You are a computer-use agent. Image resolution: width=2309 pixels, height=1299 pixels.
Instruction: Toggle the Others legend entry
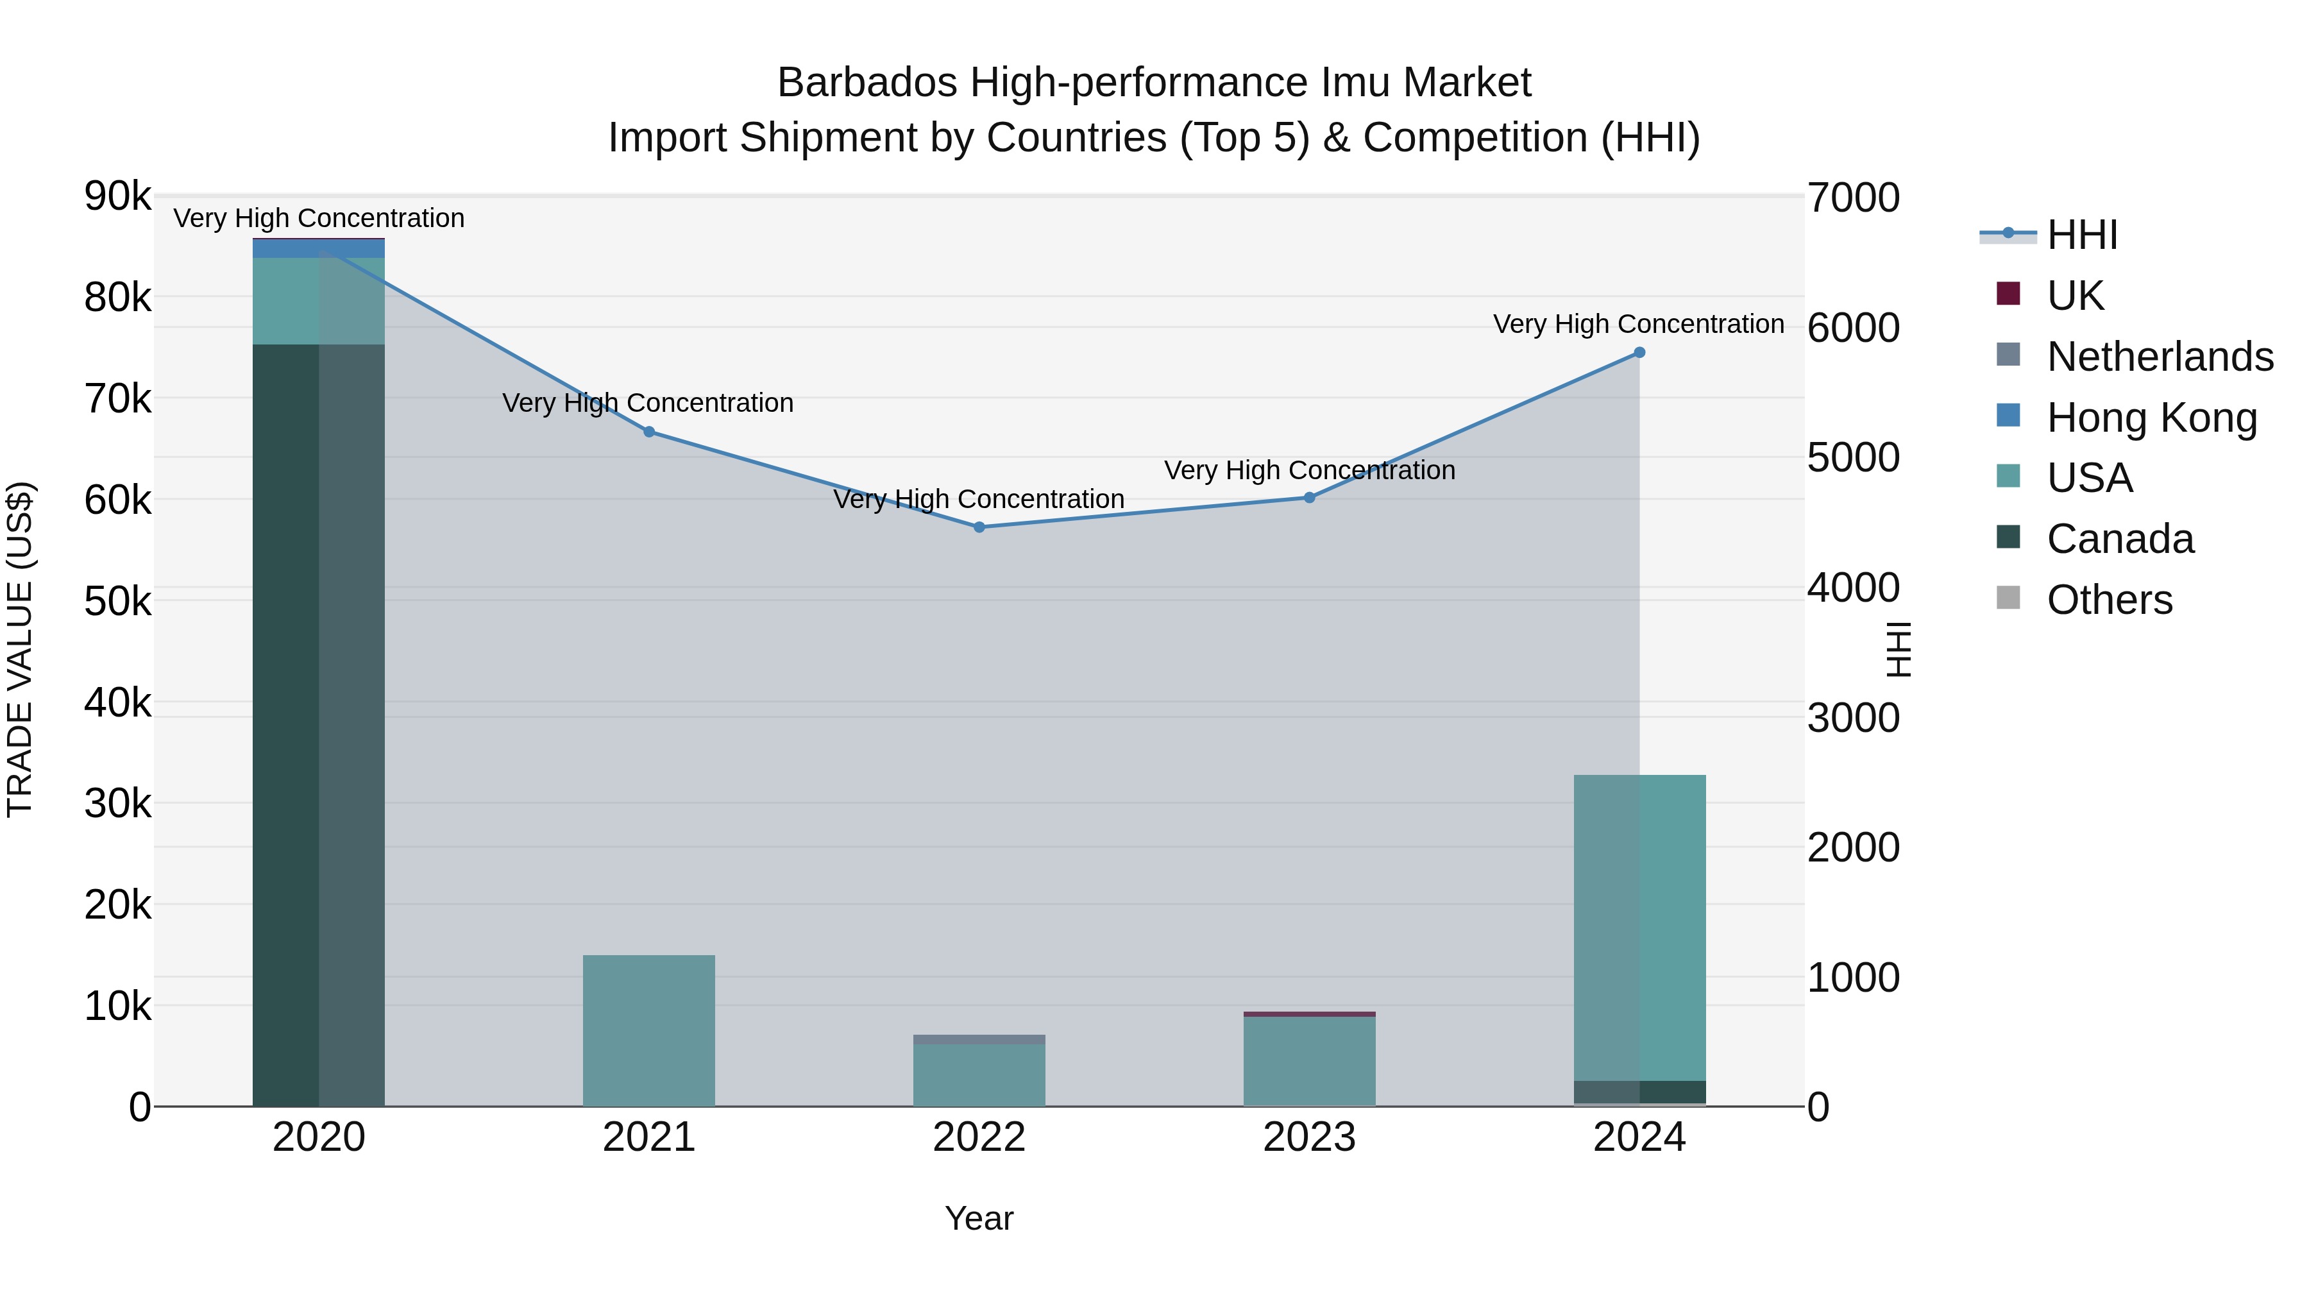coord(2084,599)
